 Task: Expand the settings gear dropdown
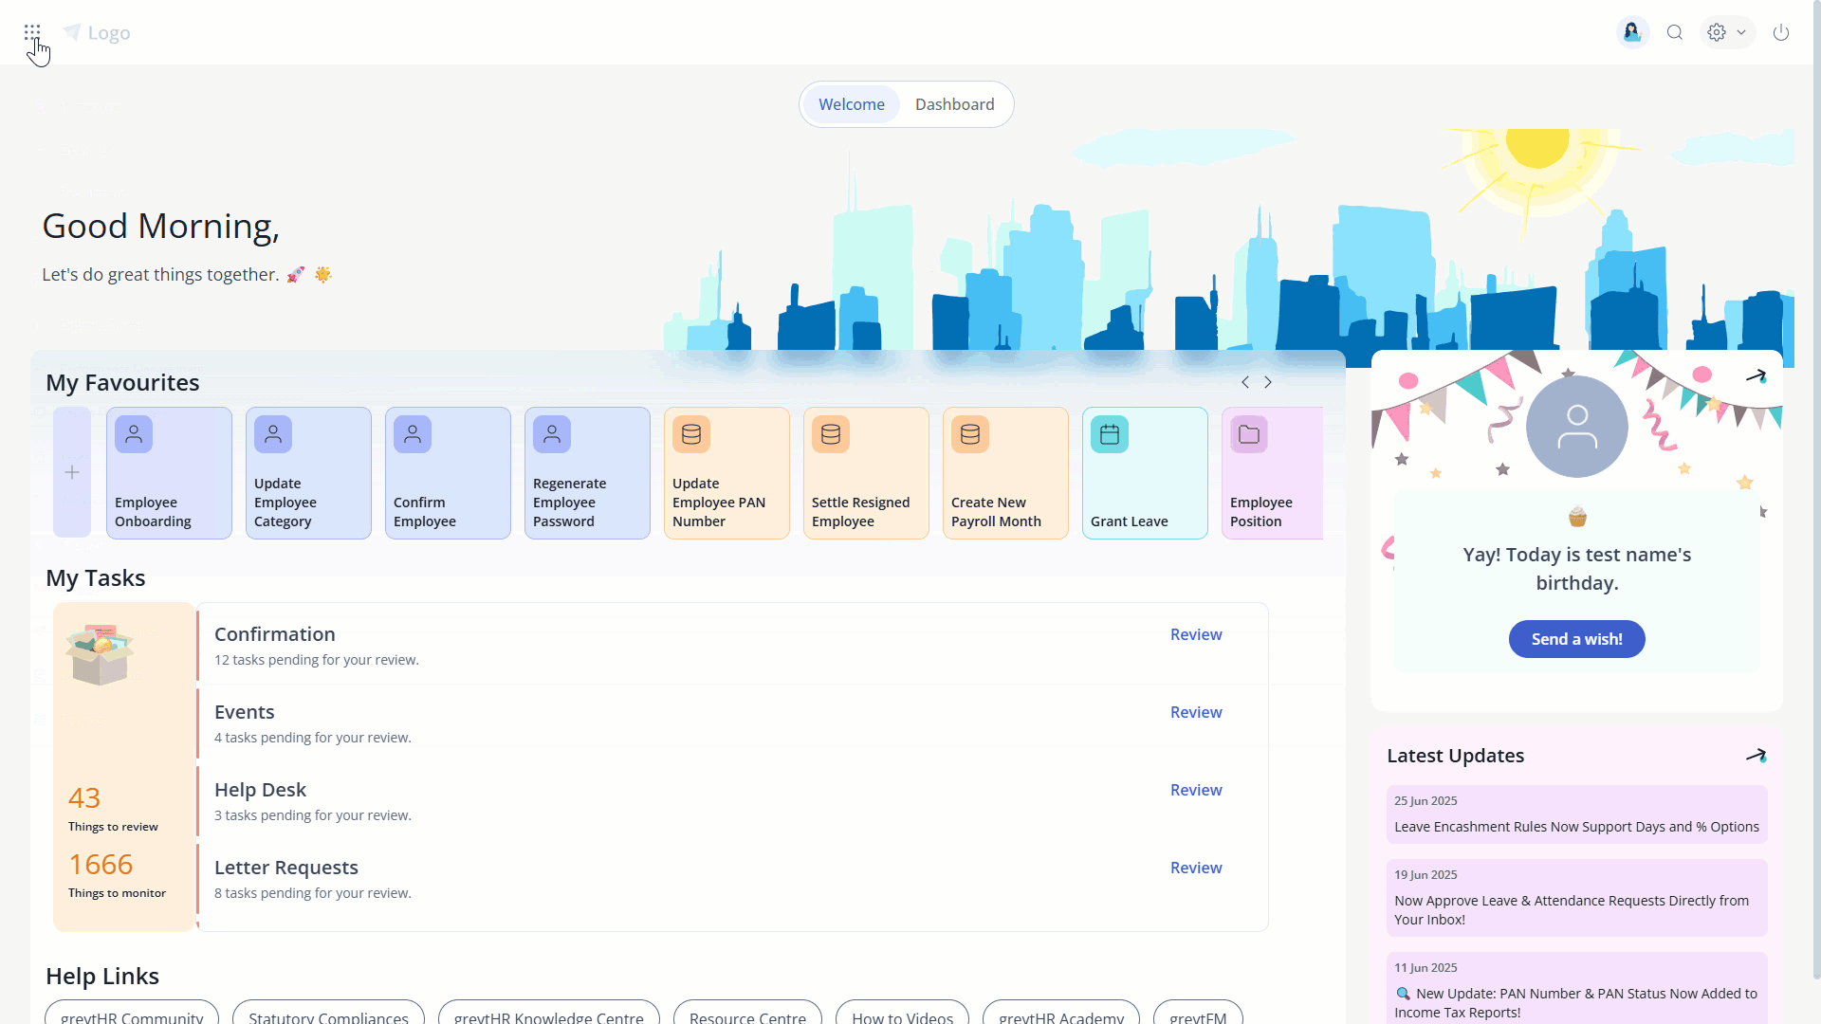click(x=1726, y=32)
